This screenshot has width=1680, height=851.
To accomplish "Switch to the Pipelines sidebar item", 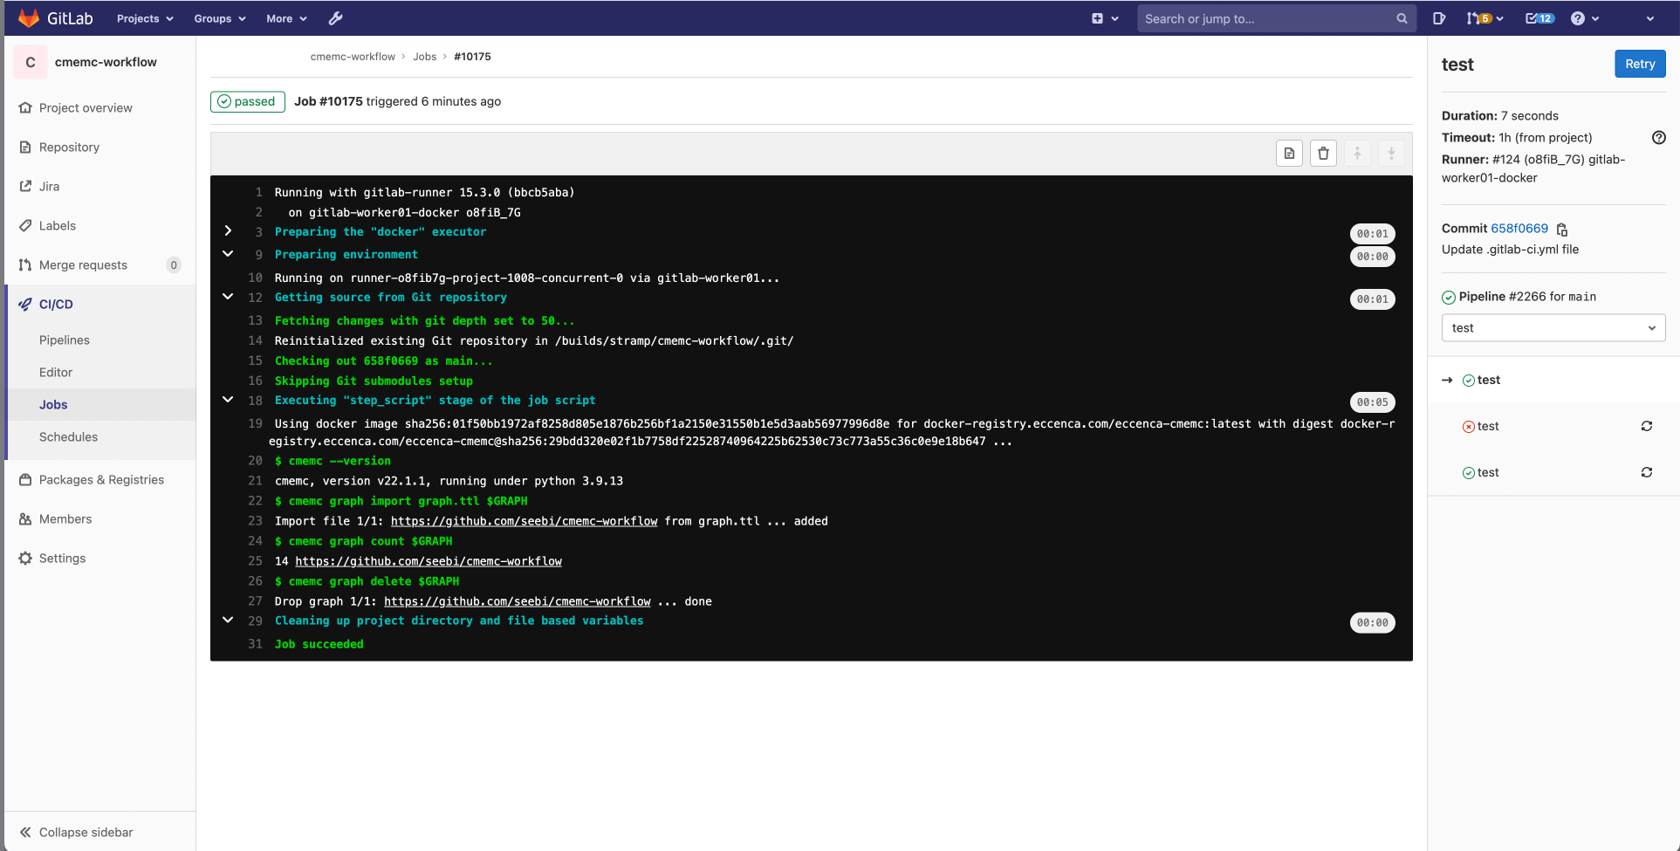I will click(x=65, y=340).
